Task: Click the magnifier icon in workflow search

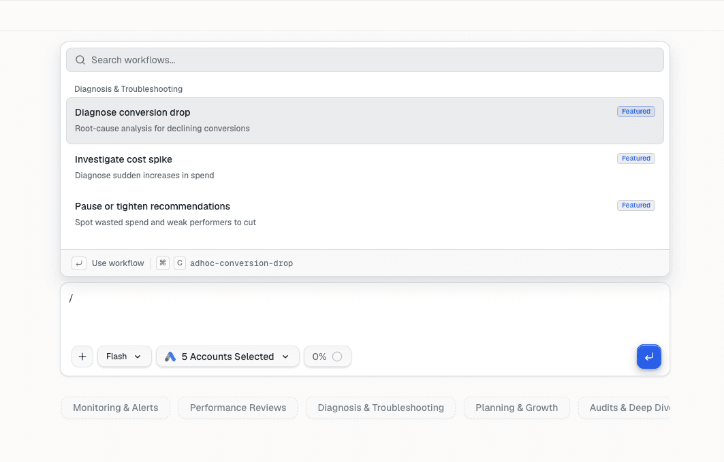Action: [80, 60]
